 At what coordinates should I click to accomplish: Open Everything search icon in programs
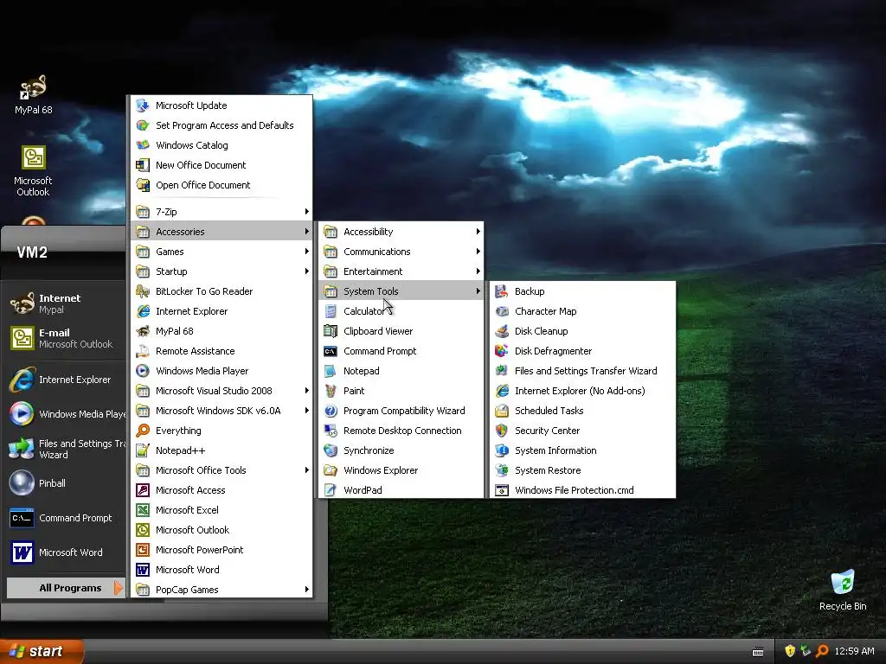click(x=143, y=431)
